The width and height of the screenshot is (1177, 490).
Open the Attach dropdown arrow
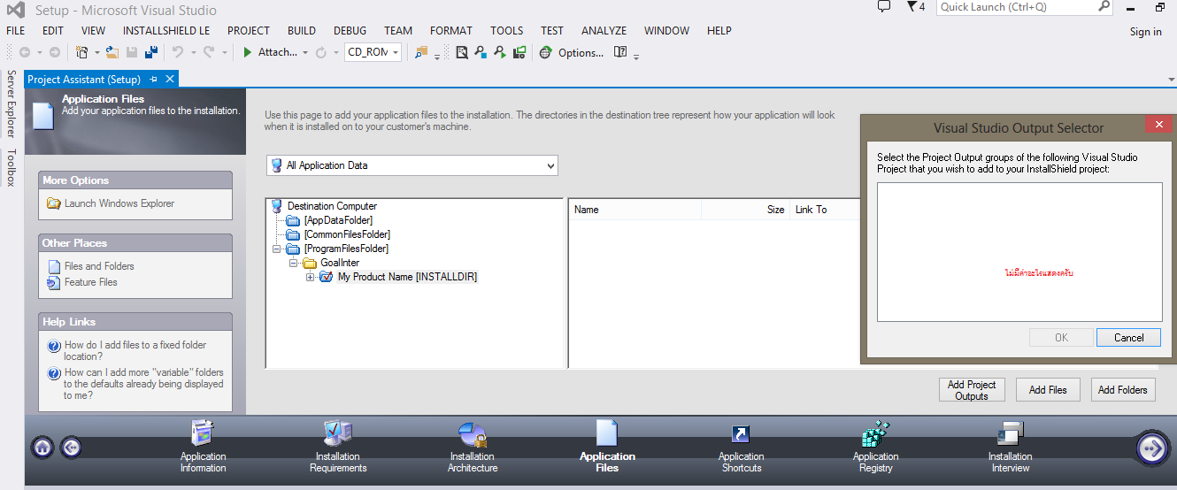tap(305, 53)
